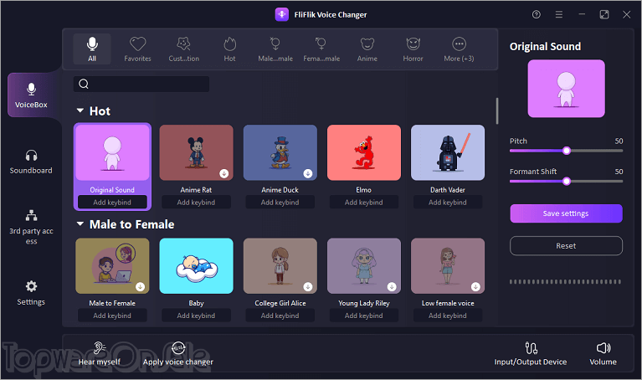Viewport: 642px width, 380px height.
Task: Add keybind for Baby
Action: coord(196,316)
